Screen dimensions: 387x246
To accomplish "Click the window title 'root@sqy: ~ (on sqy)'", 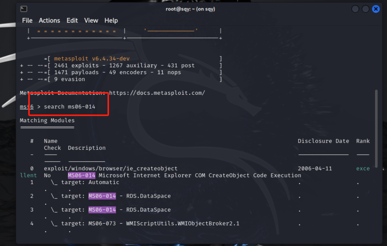I will pyautogui.click(x=190, y=9).
